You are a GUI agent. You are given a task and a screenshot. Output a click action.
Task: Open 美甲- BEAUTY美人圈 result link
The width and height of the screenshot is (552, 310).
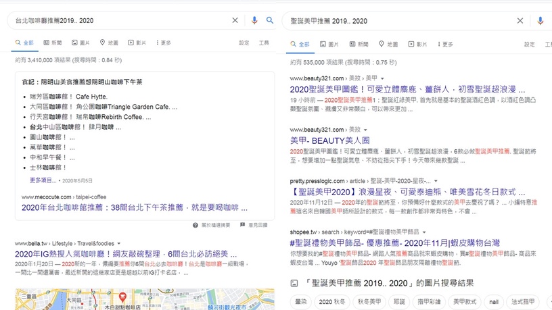point(330,140)
